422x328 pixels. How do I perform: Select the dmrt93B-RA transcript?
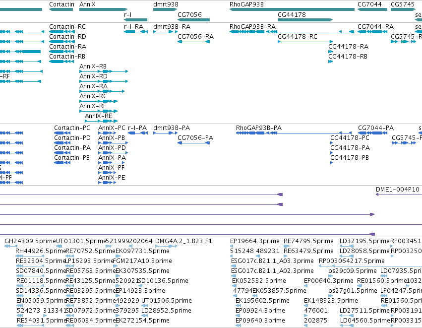[x=166, y=32]
